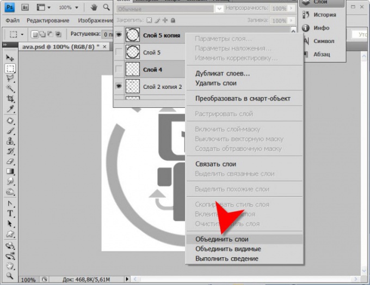Select the Polygonal Lasso tool
Image resolution: width=370 pixels, height=285 pixels.
(10, 78)
